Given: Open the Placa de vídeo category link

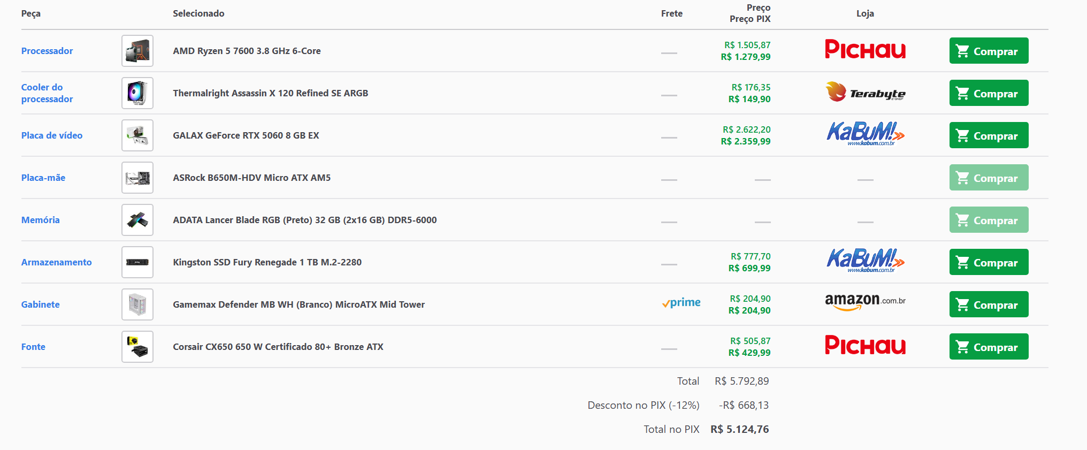Looking at the screenshot, I should (52, 135).
